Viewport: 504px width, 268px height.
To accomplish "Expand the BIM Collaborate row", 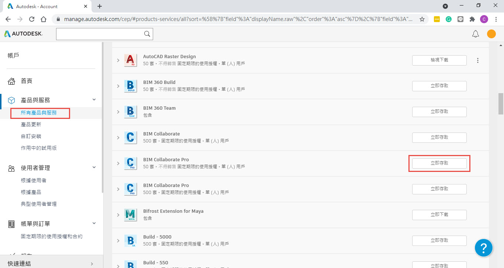I will [x=118, y=138].
